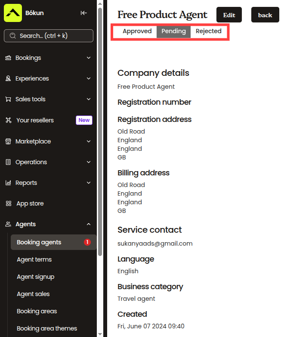Viewport: 284px width, 337px height.
Task: Expand the Sales tools chevron
Action: pos(89,99)
